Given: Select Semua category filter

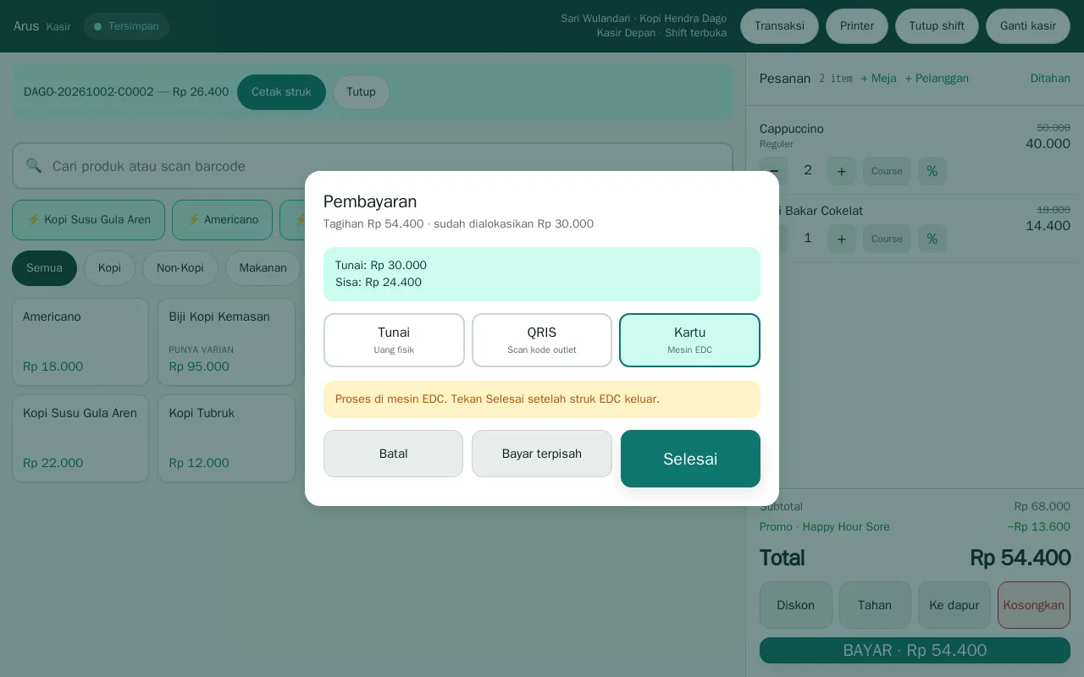Looking at the screenshot, I should 44,268.
